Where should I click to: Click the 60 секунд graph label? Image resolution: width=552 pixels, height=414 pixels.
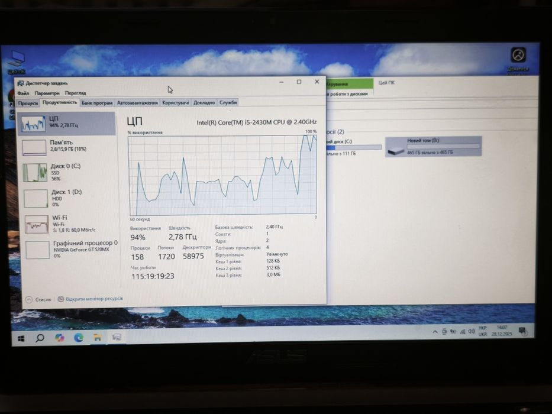(140, 219)
